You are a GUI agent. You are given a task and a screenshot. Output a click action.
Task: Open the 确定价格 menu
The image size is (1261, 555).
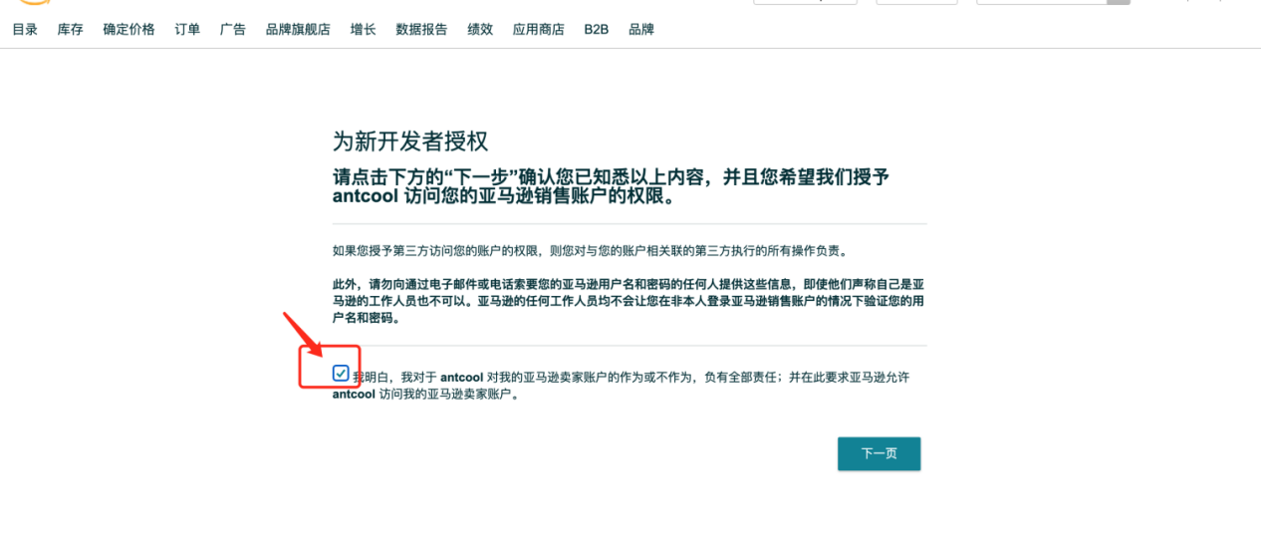click(x=128, y=30)
